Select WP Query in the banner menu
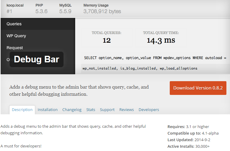 tap(38, 36)
